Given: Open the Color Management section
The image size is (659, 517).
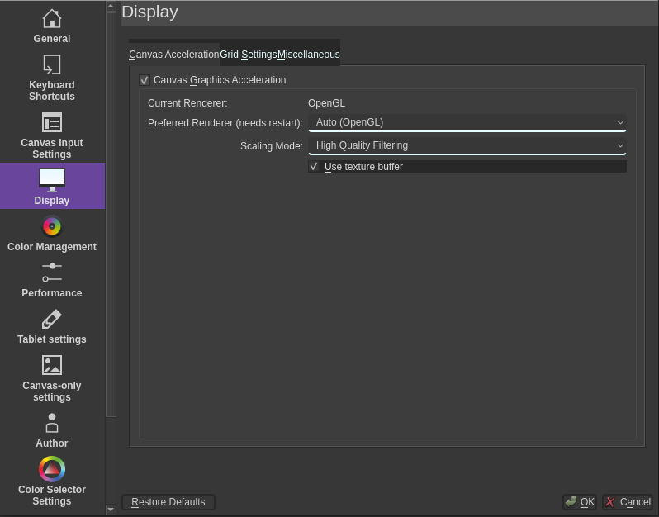Looking at the screenshot, I should click(x=51, y=234).
